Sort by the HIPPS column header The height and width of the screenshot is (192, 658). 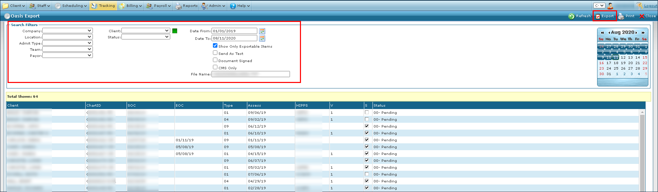[312, 105]
